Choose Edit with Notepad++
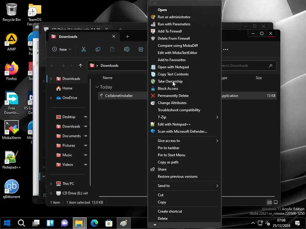 click(x=184, y=124)
